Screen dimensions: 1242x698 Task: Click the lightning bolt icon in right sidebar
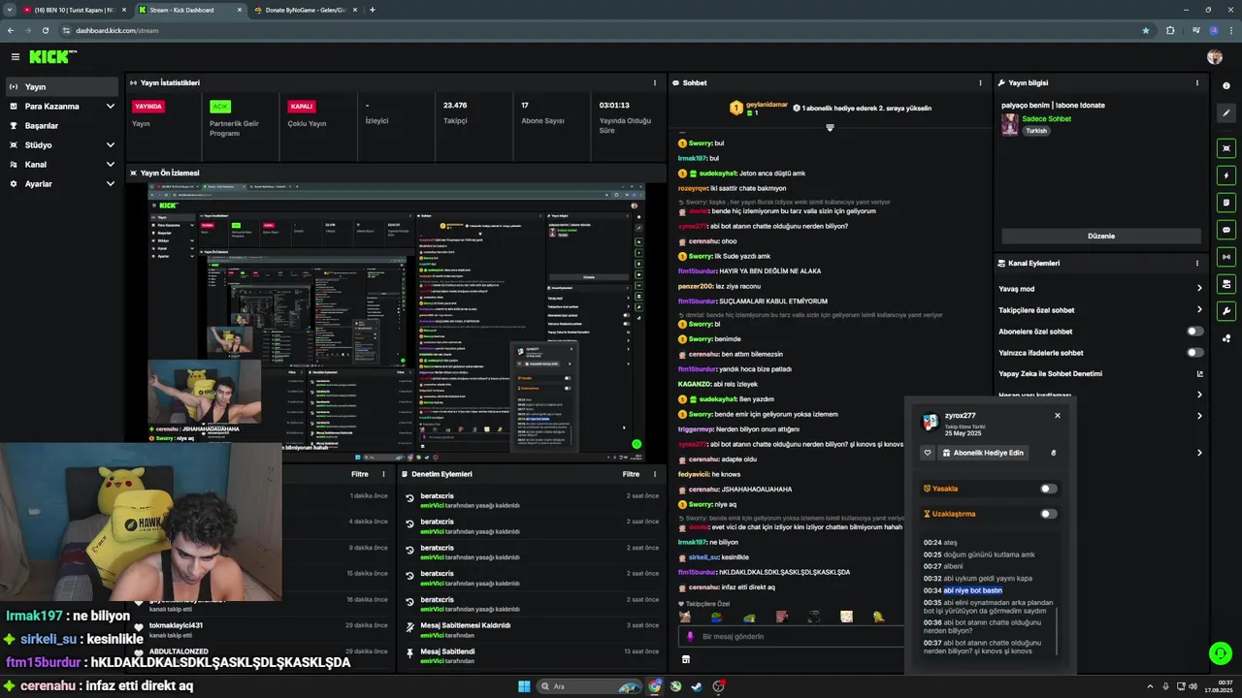click(1226, 175)
